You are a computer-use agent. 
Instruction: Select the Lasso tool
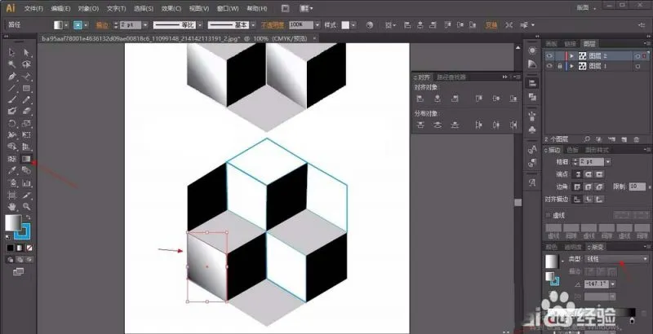tap(26, 64)
